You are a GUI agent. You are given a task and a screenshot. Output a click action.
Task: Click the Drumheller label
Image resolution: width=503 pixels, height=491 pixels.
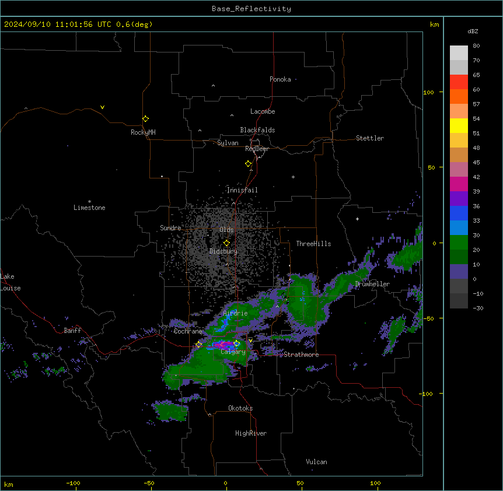click(372, 284)
